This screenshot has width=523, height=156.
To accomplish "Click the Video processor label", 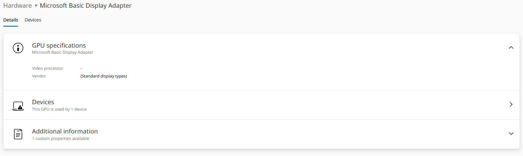I will [47, 69].
